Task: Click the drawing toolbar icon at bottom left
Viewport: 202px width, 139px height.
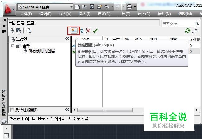Action: click(x=7, y=135)
